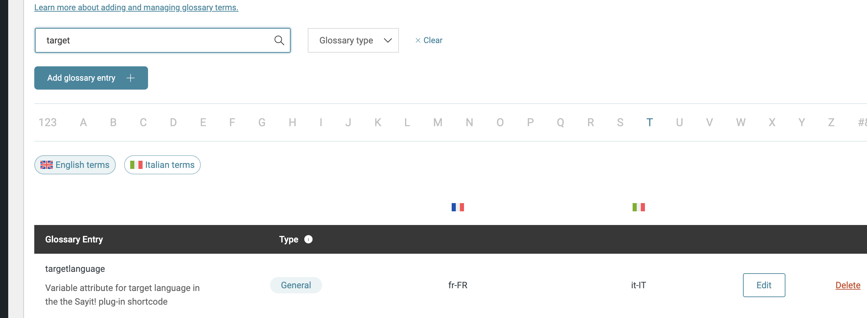Filter glossary by letter P
This screenshot has height=318, width=867.
pos(530,122)
